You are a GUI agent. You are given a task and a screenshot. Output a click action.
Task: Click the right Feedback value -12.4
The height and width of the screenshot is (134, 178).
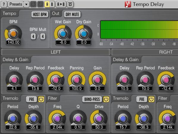[166, 88]
